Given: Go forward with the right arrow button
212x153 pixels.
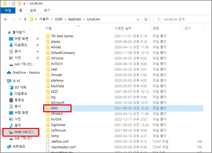Looking at the screenshot, I should (x=14, y=19).
